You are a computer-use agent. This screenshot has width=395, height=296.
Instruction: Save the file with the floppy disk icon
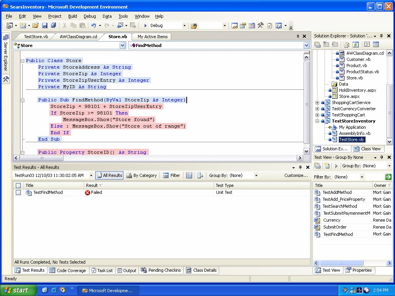click(x=45, y=25)
